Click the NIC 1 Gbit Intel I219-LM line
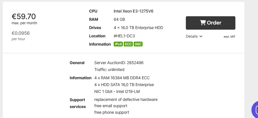258x118 pixels. (x=117, y=91)
